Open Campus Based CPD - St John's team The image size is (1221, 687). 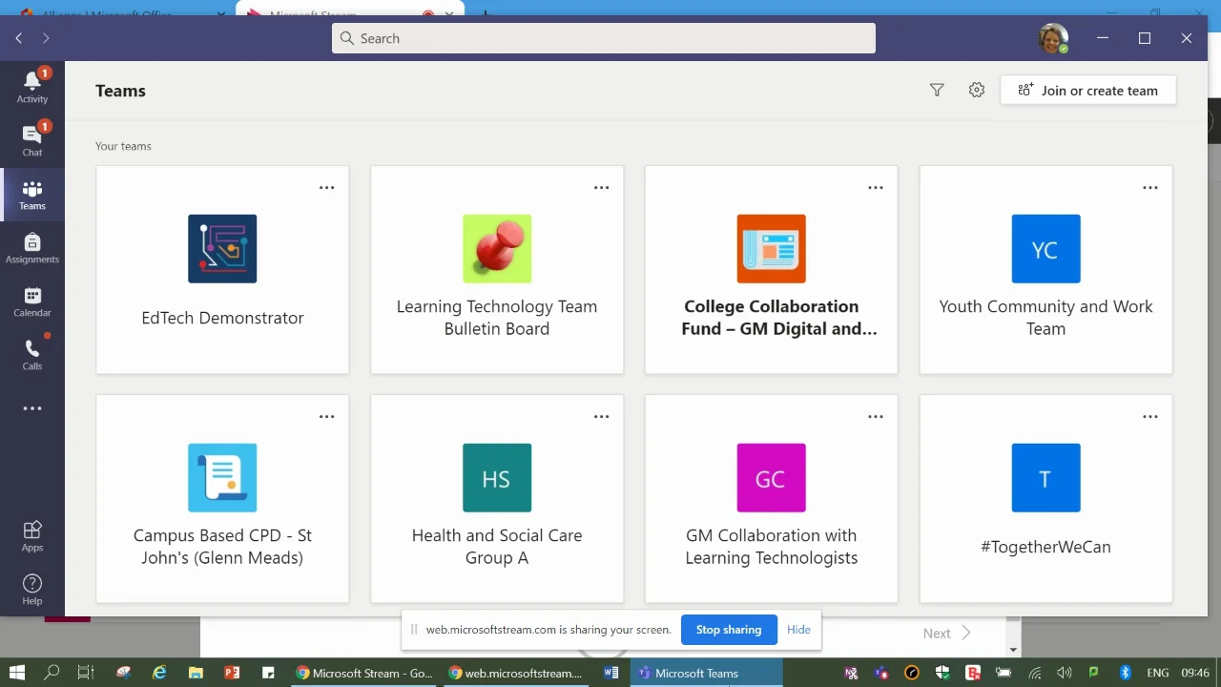pyautogui.click(x=222, y=499)
